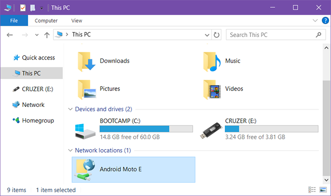Click the Network locations (1) heading
The width and height of the screenshot is (331, 196).
pyautogui.click(x=103, y=150)
